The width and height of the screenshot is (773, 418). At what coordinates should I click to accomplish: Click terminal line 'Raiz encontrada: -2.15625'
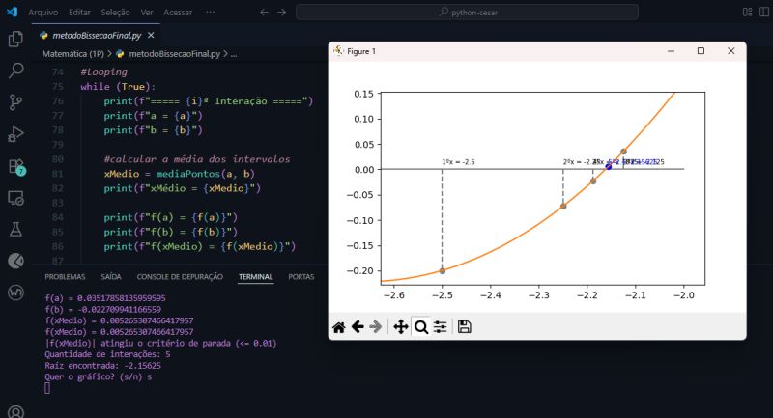pyautogui.click(x=103, y=366)
